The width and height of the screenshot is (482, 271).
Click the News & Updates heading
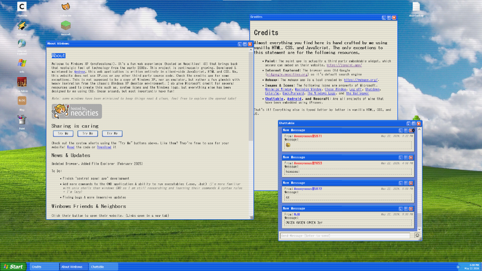(71, 155)
